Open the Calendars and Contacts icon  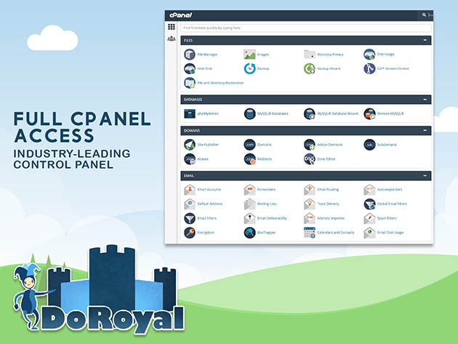tap(309, 233)
